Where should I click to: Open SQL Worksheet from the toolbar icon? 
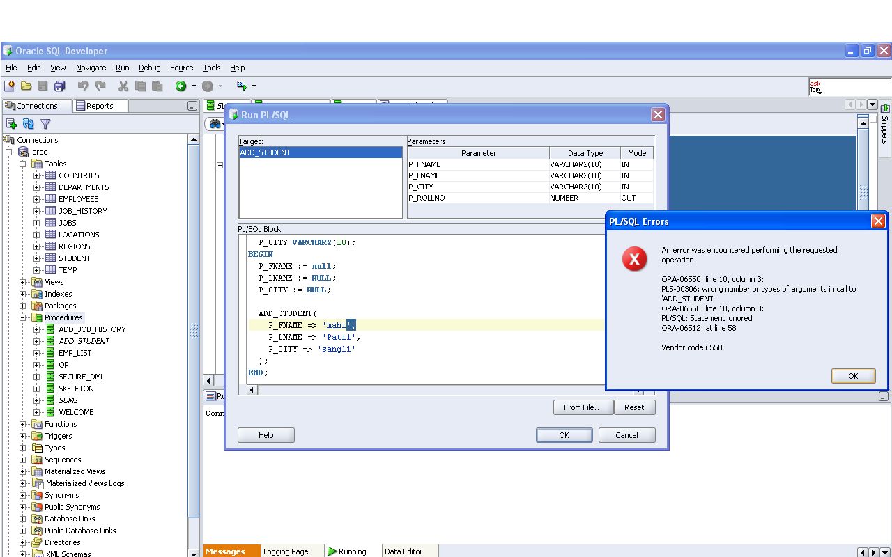pyautogui.click(x=241, y=86)
